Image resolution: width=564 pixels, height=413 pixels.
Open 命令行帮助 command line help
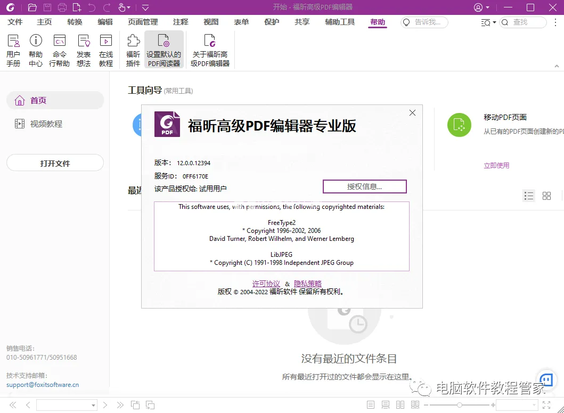click(x=59, y=51)
